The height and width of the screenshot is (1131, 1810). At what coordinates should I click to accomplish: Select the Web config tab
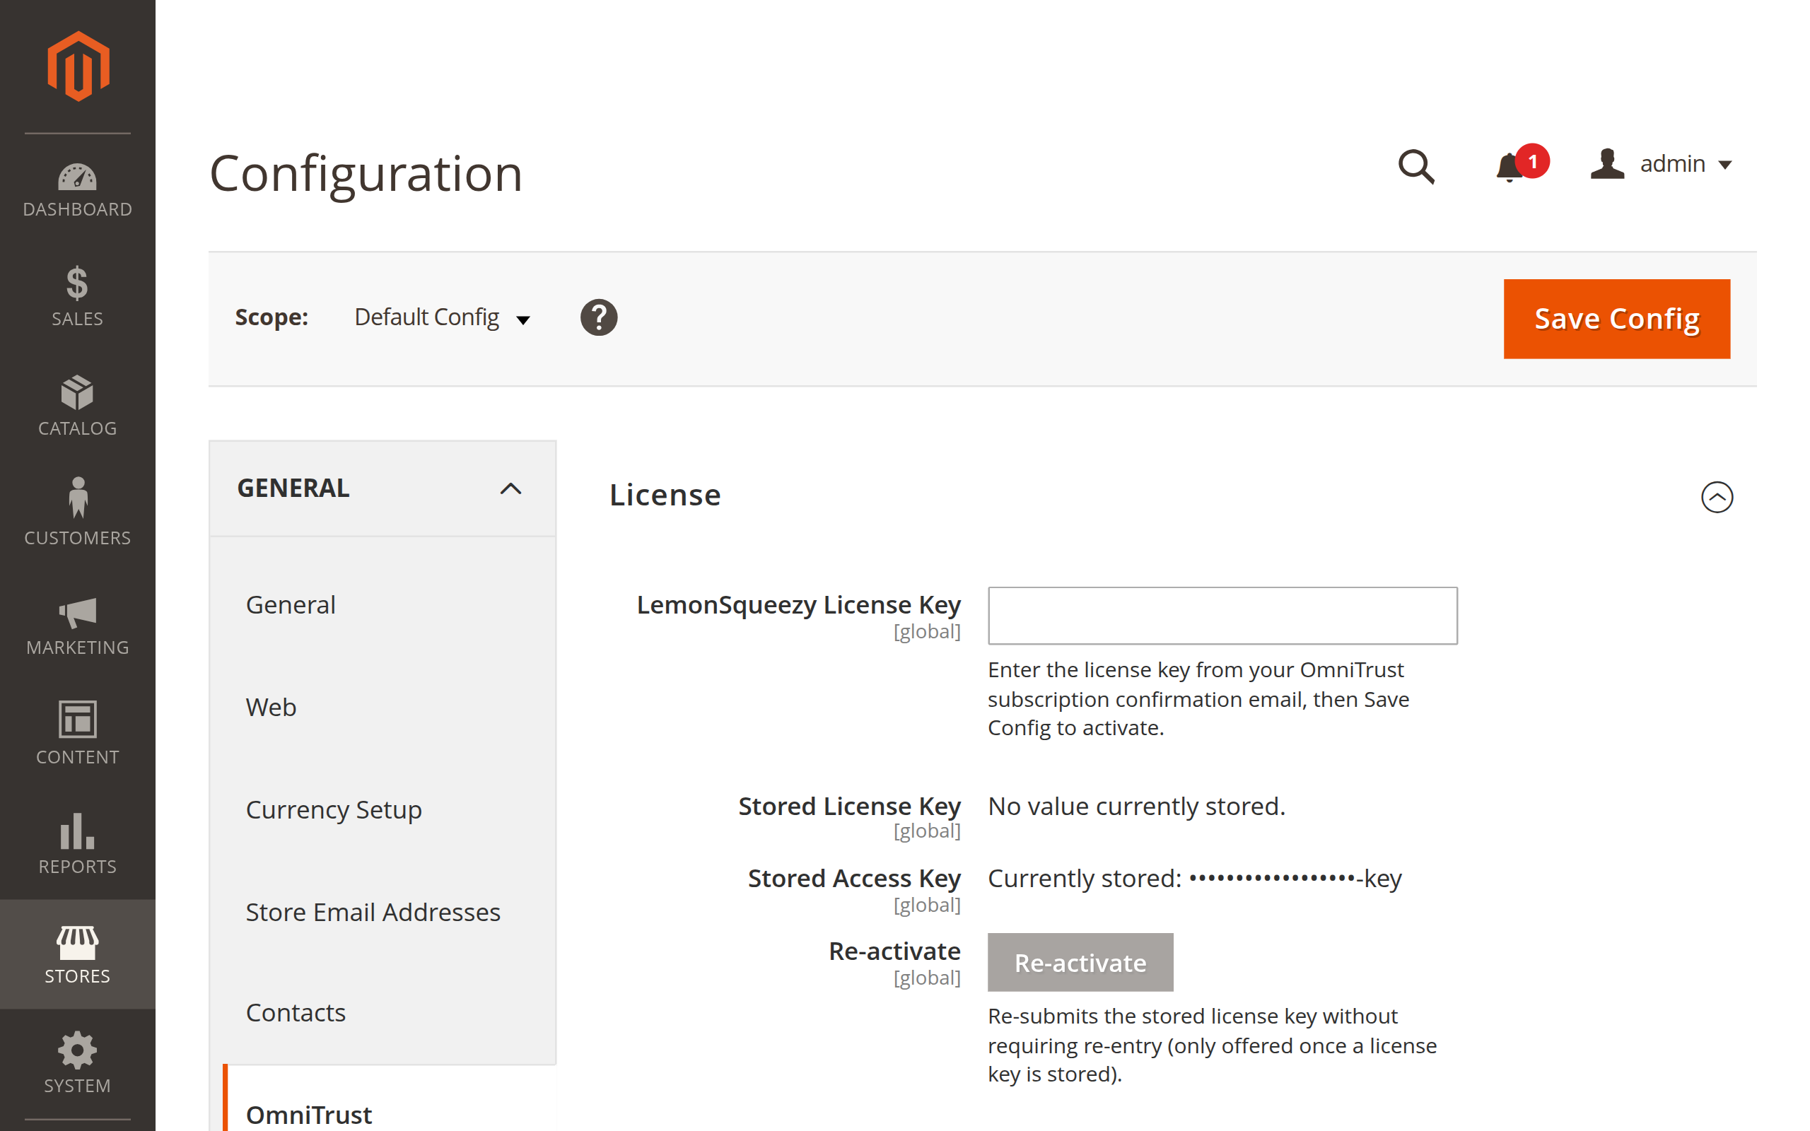[383, 707]
